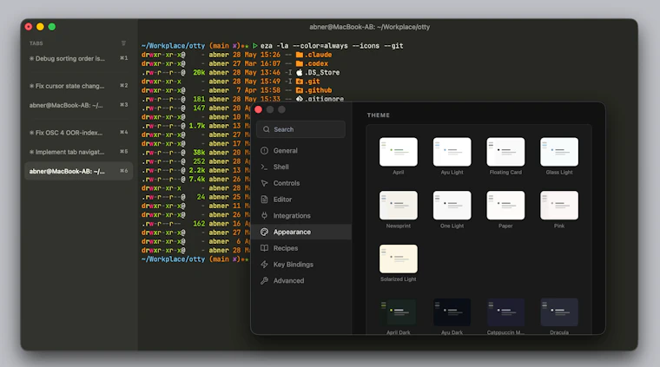The width and height of the screenshot is (660, 367).
Task: Click the Apple icon next to .DS_Store
Action: [x=300, y=72]
